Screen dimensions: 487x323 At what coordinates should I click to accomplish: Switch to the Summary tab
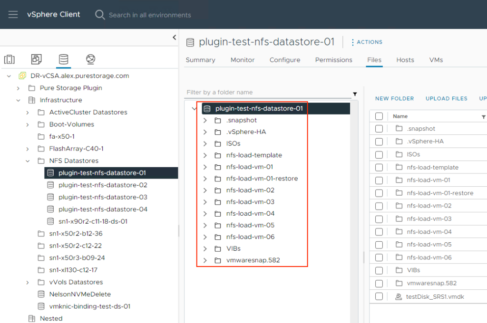pyautogui.click(x=200, y=60)
